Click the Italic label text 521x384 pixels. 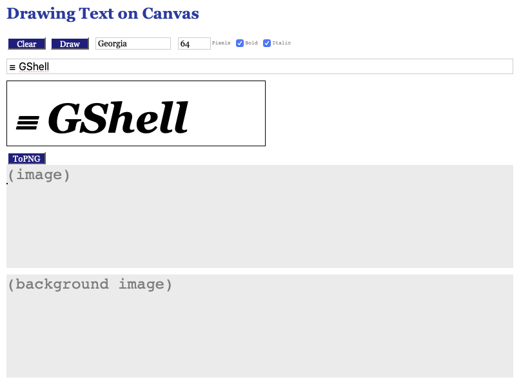tap(282, 43)
